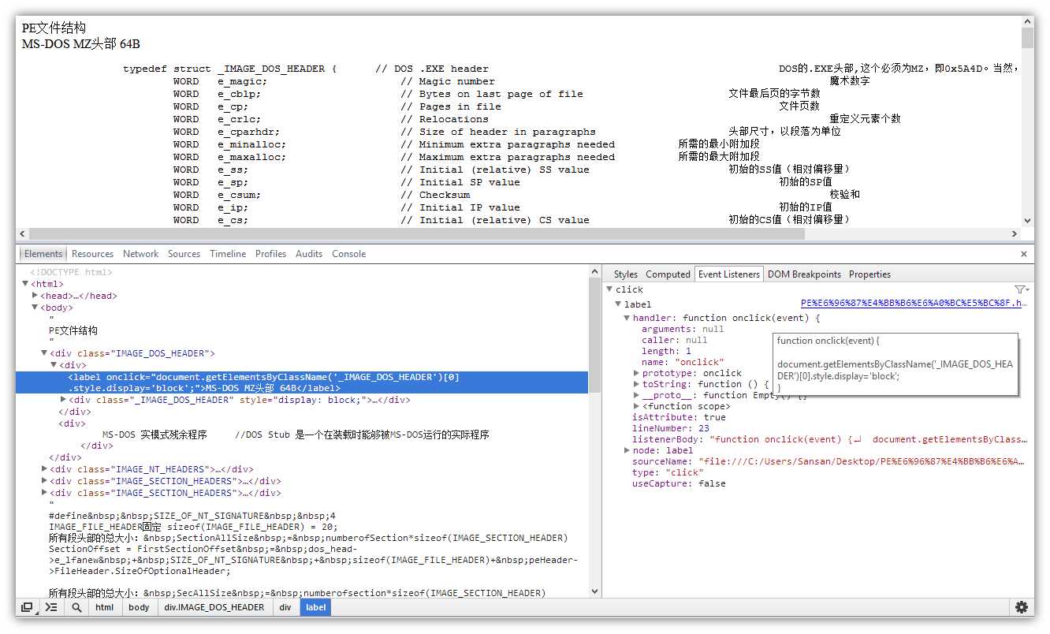Open the Timeline tab
Screen dimensions: 1050x634
tap(228, 254)
